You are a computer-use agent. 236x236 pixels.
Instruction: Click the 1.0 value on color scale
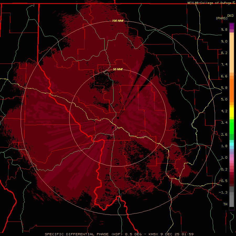point(224,158)
